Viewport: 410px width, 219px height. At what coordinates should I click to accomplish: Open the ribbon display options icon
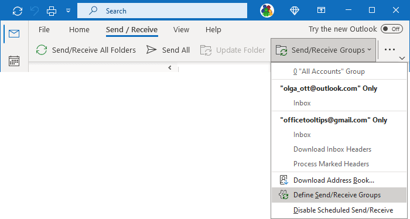tap(321, 11)
